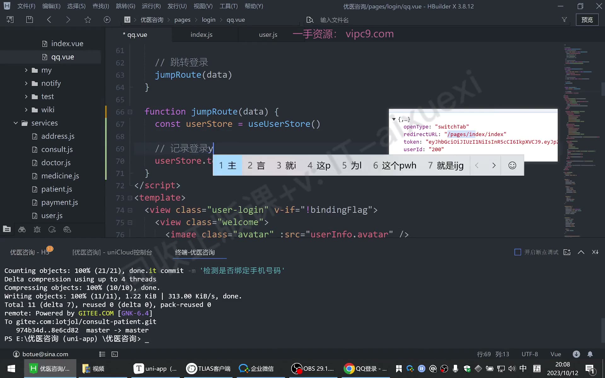Screen dimensions: 605x378
Task: Click the binoculars search icon in sidebar
Action: pyautogui.click(x=22, y=229)
